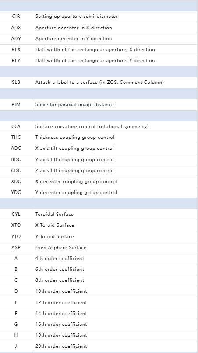The height and width of the screenshot is (353, 198).
Task: Select the CIR code cell
Action: tap(16, 17)
